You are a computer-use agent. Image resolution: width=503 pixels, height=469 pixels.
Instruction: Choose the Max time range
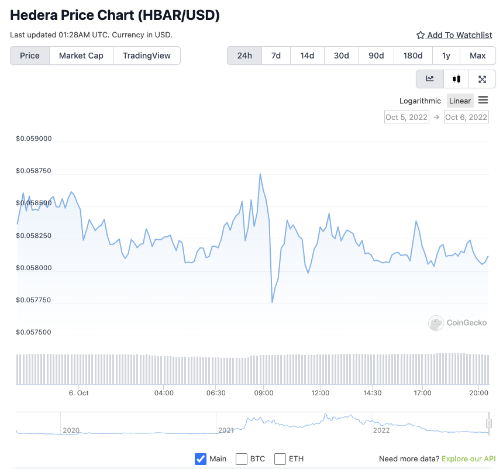[x=477, y=56]
